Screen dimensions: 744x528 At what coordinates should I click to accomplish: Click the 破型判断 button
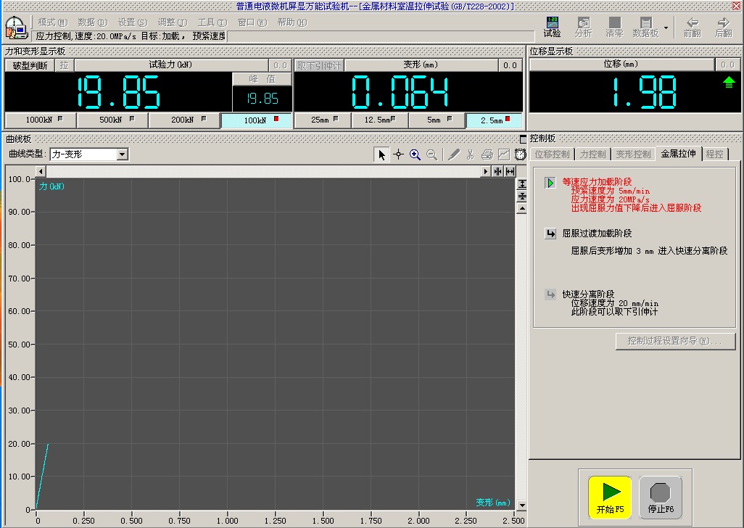coord(30,65)
